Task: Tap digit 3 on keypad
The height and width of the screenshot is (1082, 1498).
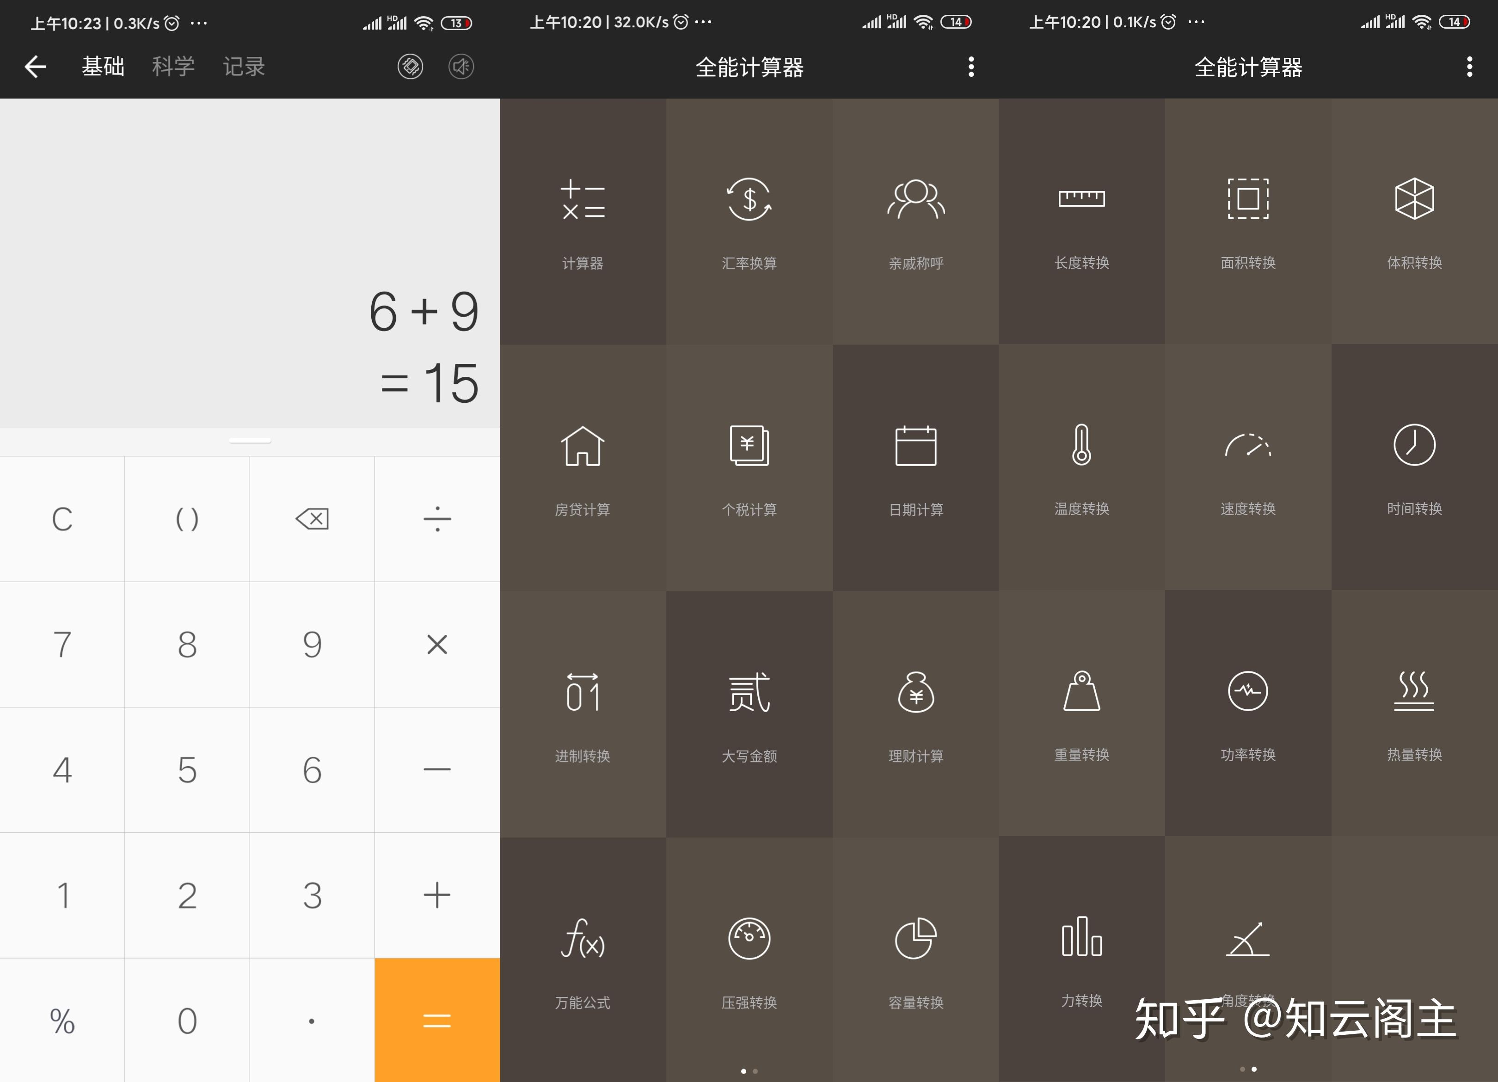Action: point(312,895)
